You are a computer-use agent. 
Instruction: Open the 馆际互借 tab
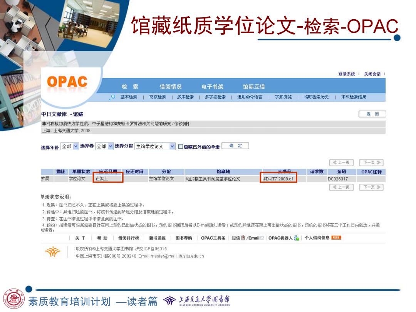[x=254, y=87]
